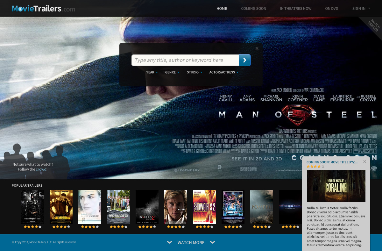The width and height of the screenshot is (382, 251).
Task: Open the Pompeii trailer poster
Action: click(262, 207)
